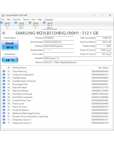Open the Disk menu
This screenshot has width=114, height=143.
[33, 19]
